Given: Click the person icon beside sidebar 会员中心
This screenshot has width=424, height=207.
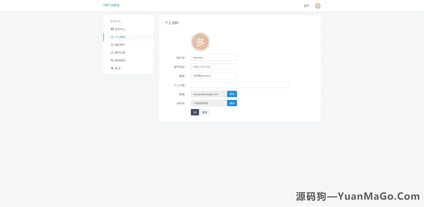Looking at the screenshot, I should (112, 29).
